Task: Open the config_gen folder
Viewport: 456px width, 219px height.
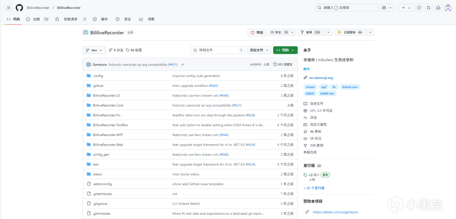Action: tap(101, 155)
